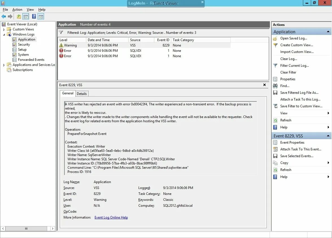Click the event description text box
332x238 pixels.
tap(160, 138)
